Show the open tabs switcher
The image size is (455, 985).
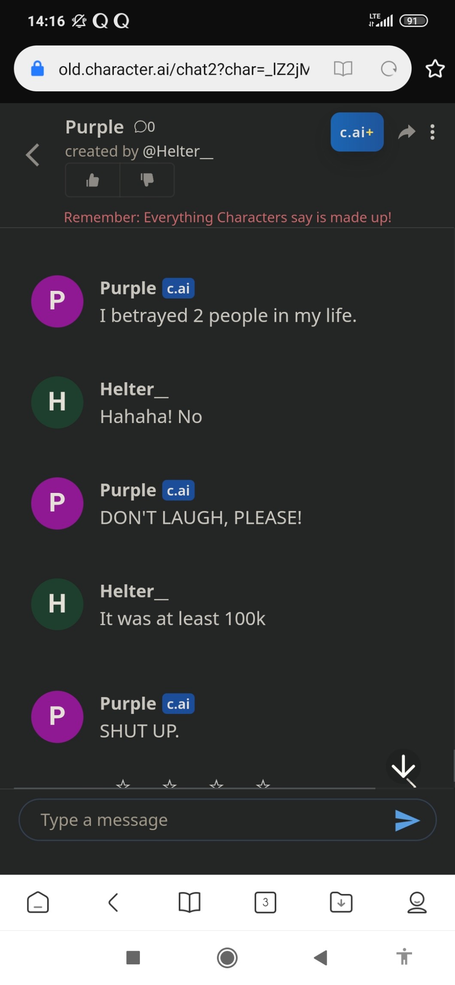pyautogui.click(x=265, y=902)
